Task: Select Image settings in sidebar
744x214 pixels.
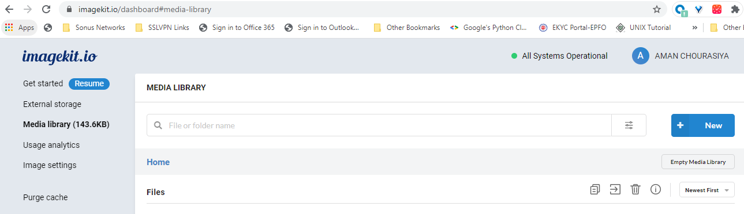Action: (x=50, y=165)
